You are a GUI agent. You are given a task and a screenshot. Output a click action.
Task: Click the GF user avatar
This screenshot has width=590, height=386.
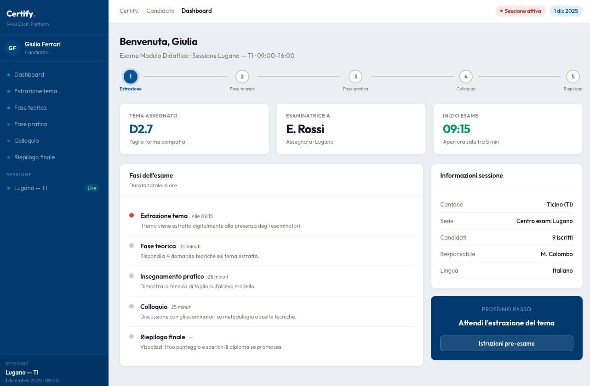[12, 48]
